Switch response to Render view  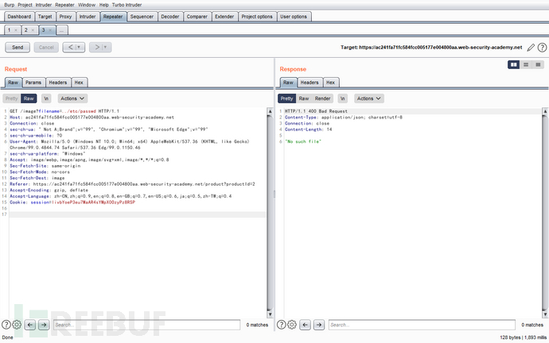point(322,98)
